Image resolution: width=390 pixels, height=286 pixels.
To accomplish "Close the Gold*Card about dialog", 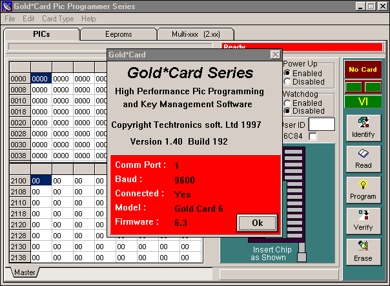I will pyautogui.click(x=275, y=55).
